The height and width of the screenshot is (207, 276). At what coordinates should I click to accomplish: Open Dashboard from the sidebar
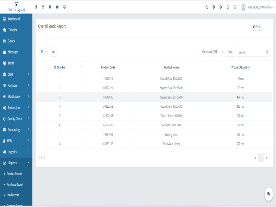coord(16,19)
